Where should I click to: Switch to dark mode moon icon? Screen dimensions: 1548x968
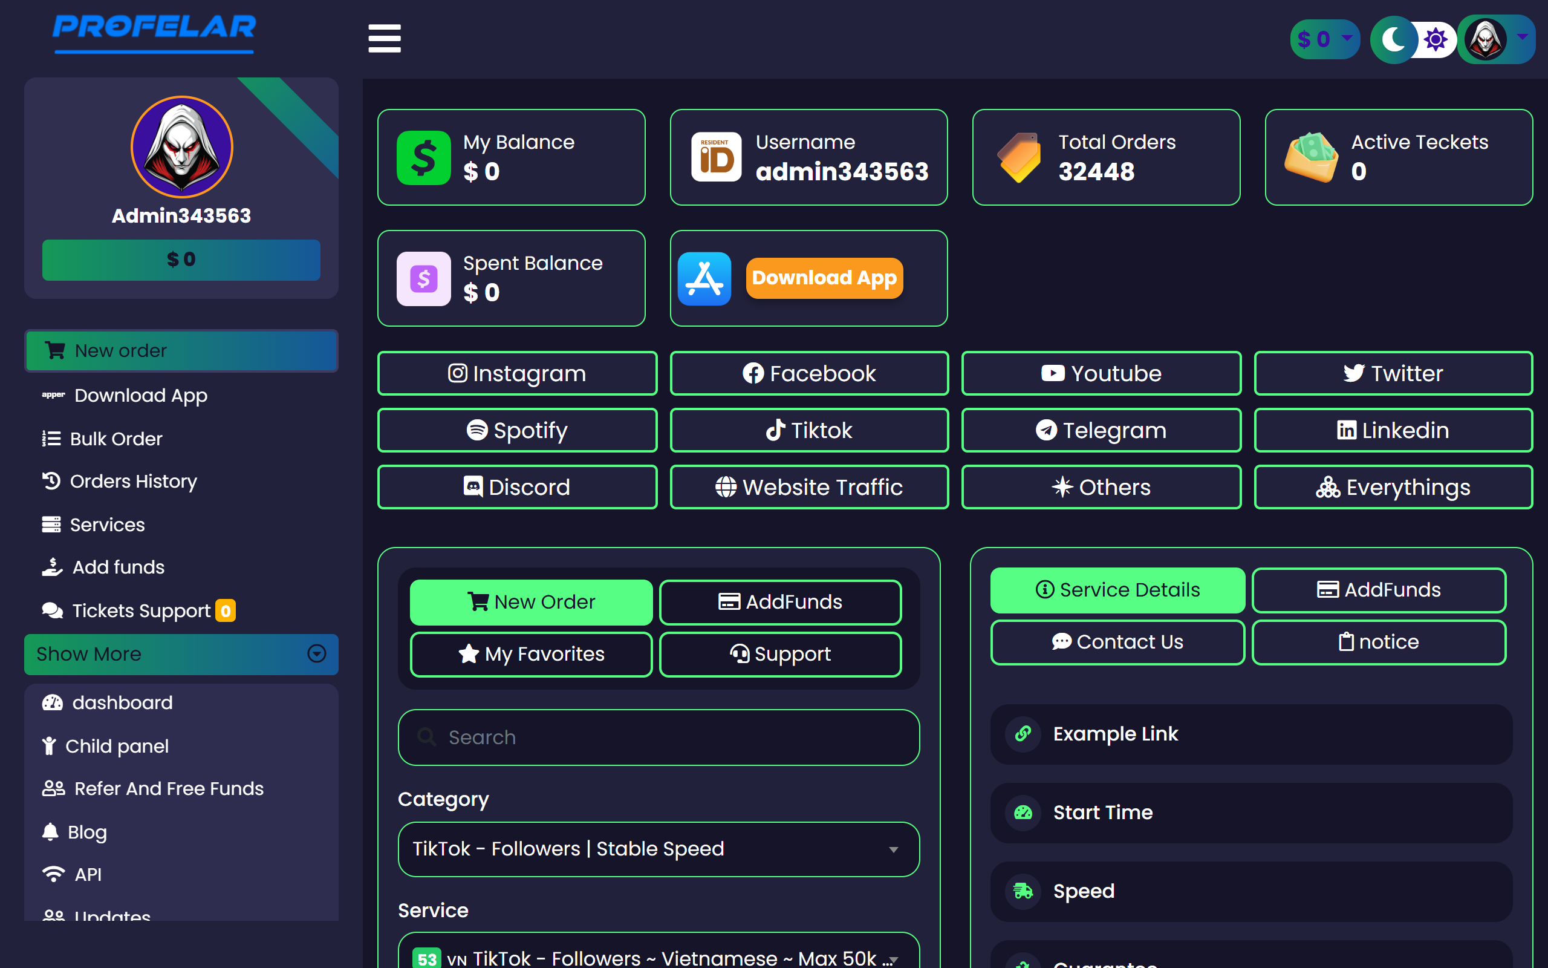click(x=1394, y=40)
